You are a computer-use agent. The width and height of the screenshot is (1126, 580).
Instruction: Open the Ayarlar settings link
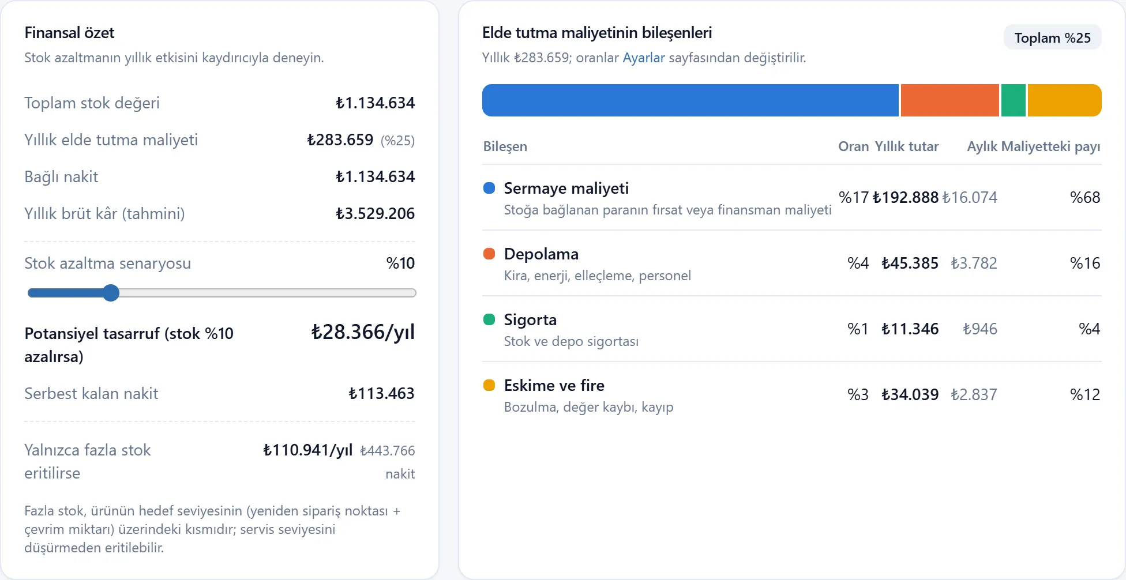click(644, 58)
